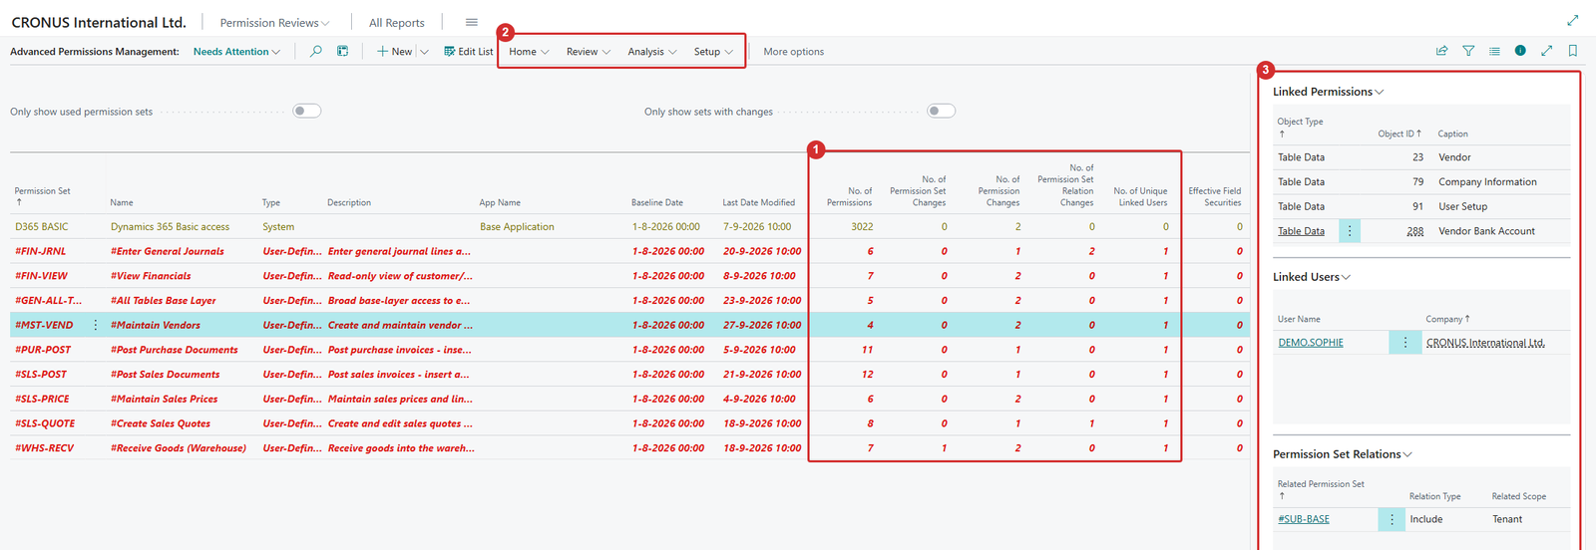Click the CRONUS International Ltd. company link in Linked Users
The width and height of the screenshot is (1596, 550).
click(1485, 343)
